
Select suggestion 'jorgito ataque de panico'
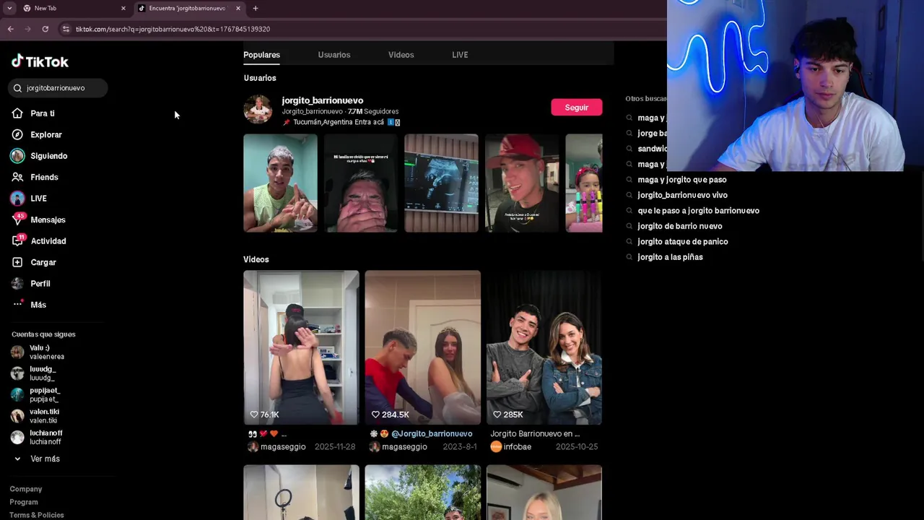pos(682,242)
